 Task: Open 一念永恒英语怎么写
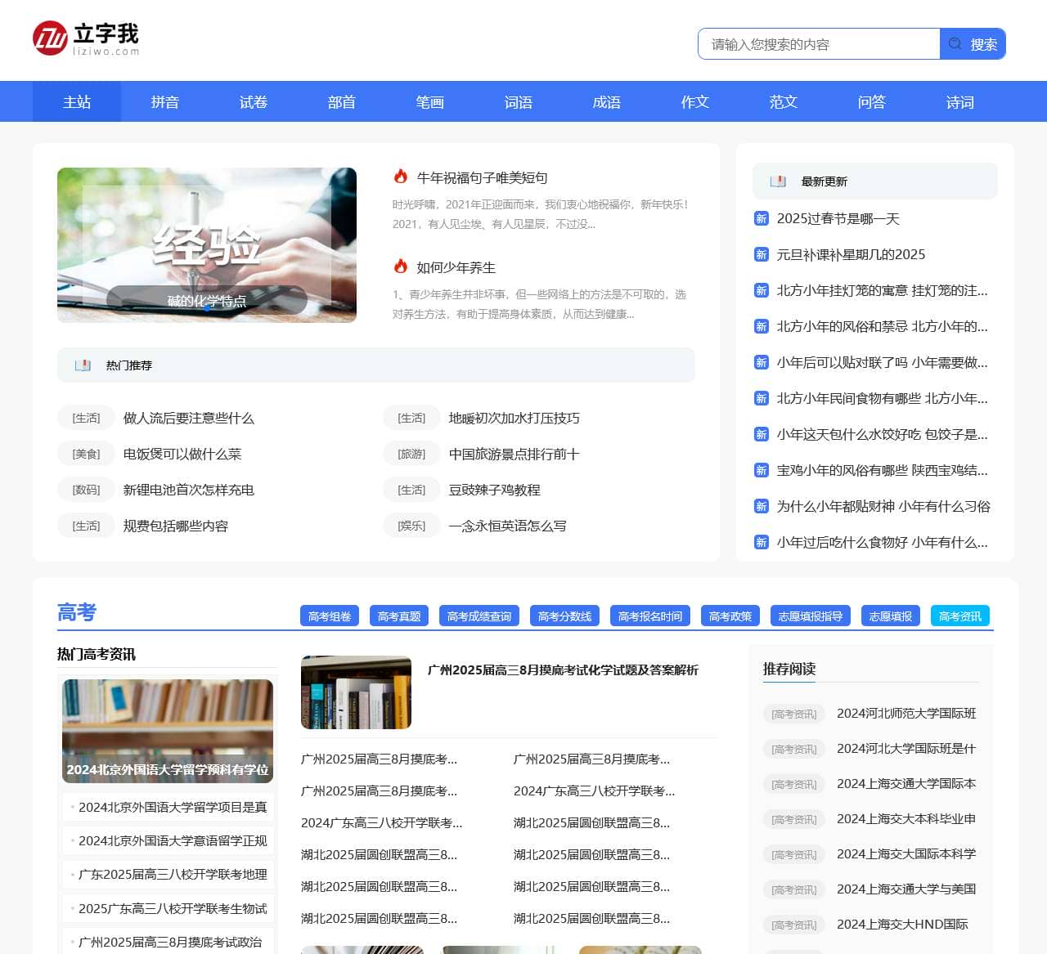pos(508,526)
